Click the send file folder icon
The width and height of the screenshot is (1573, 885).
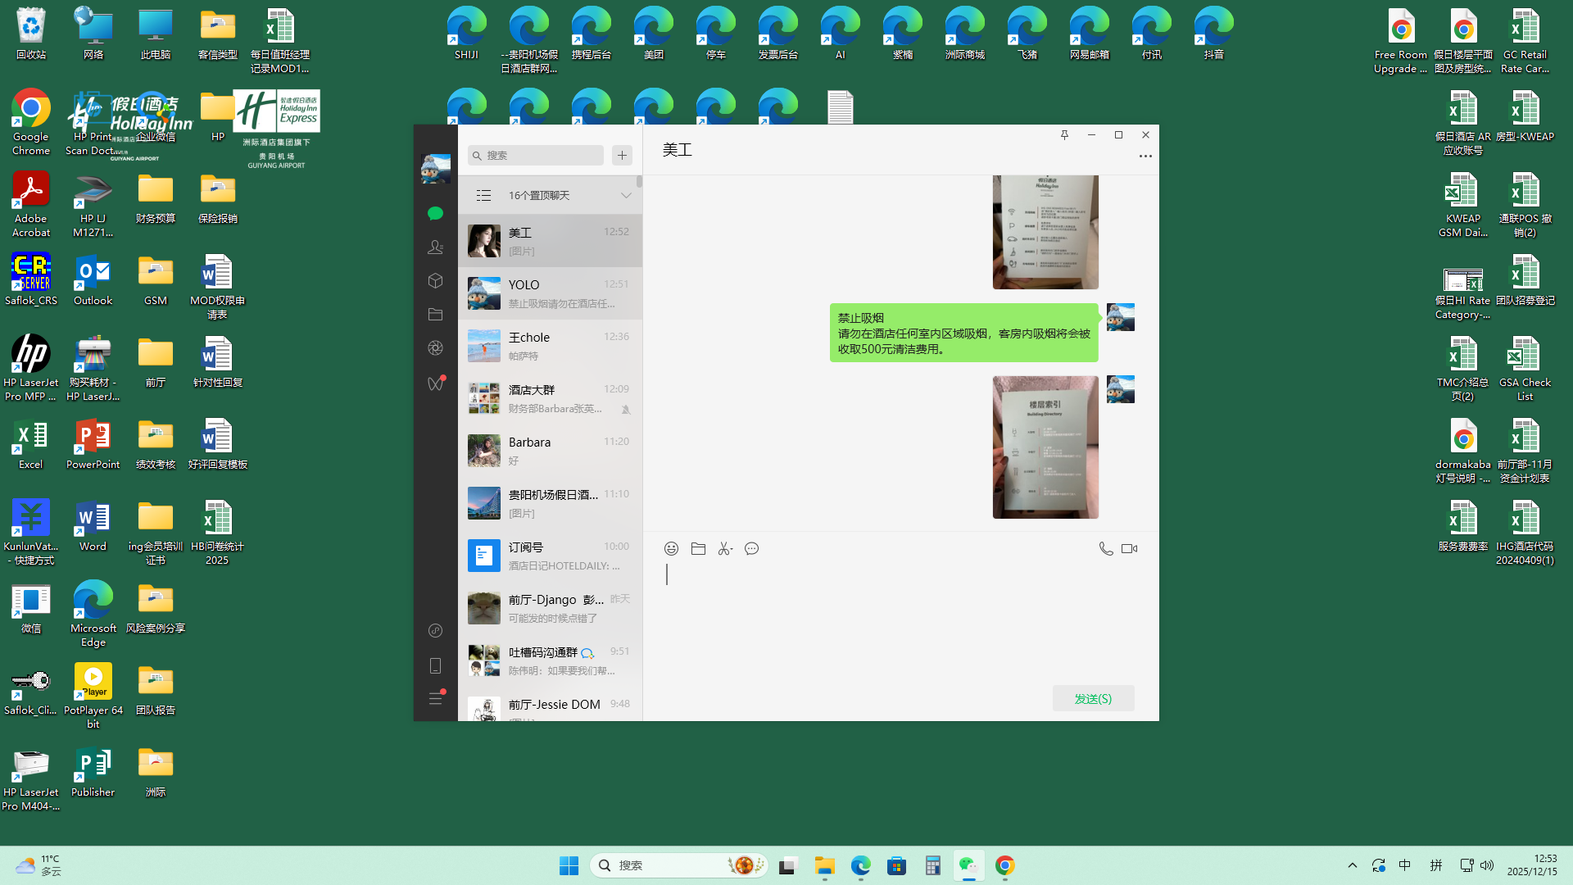click(x=698, y=549)
